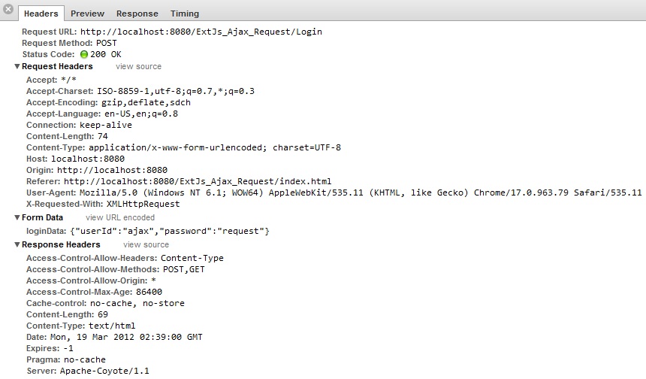Open the Timing tab

tap(185, 14)
